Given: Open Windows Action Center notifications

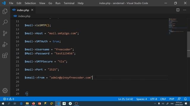Looking at the screenshot, I should [x=186, y=103].
